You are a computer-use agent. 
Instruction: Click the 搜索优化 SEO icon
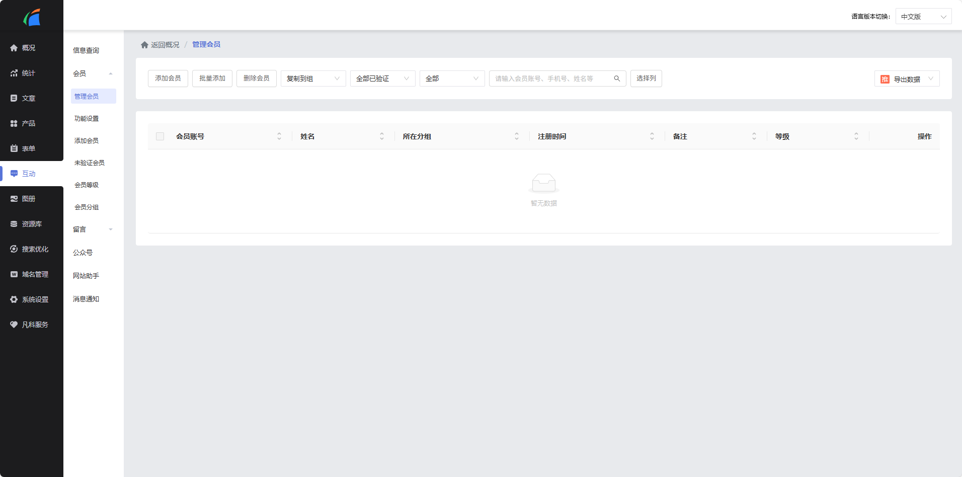click(14, 249)
